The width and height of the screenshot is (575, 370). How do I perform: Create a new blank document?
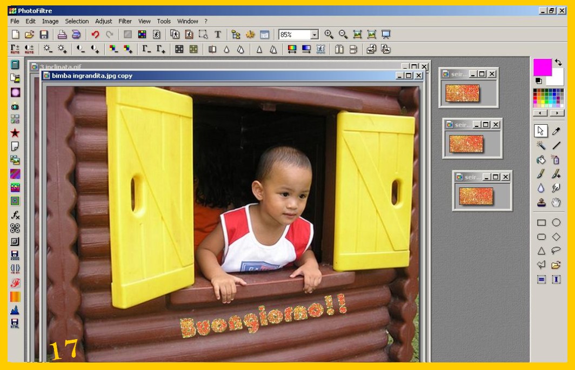pyautogui.click(x=15, y=35)
